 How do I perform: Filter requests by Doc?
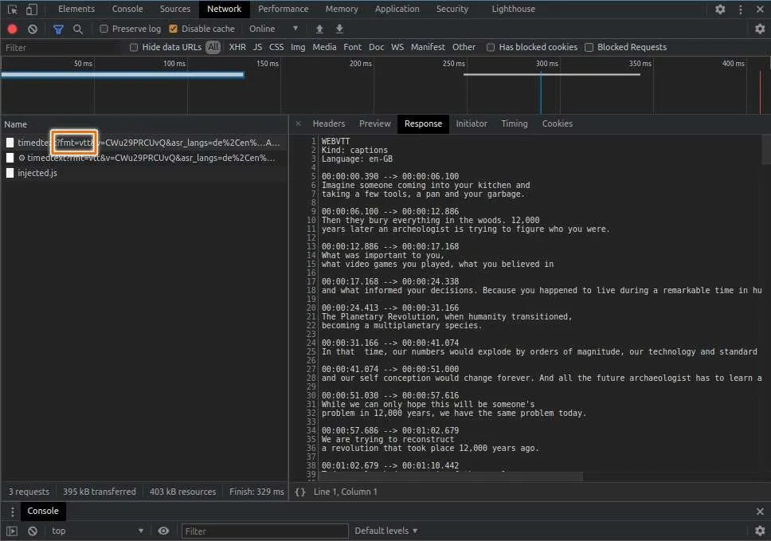376,47
